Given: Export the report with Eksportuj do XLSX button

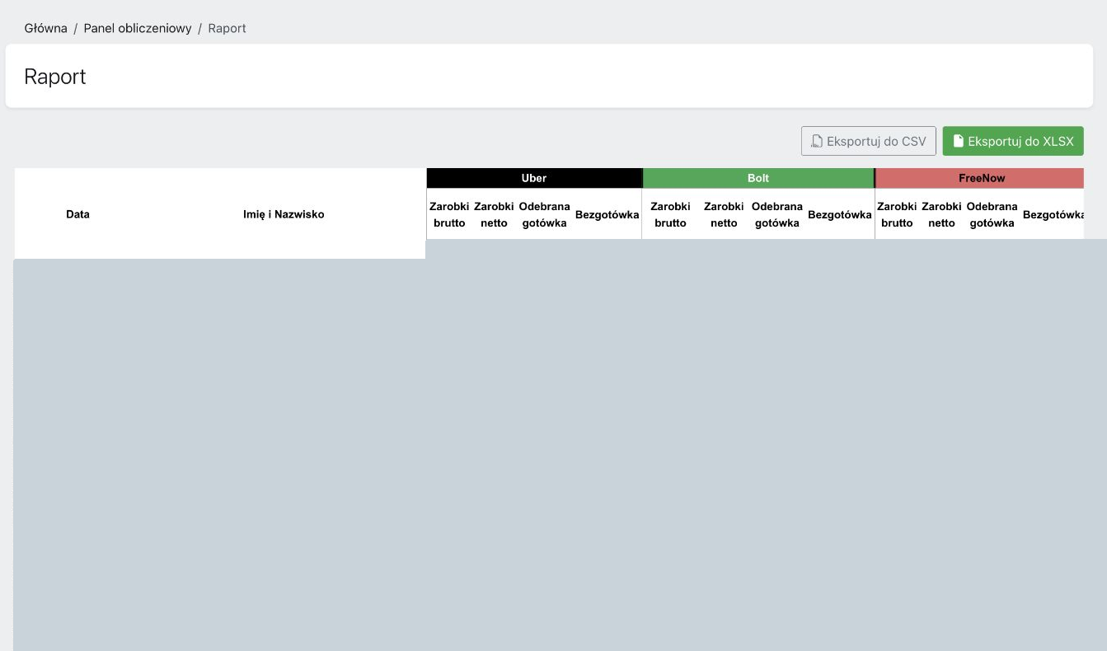Looking at the screenshot, I should (1013, 141).
